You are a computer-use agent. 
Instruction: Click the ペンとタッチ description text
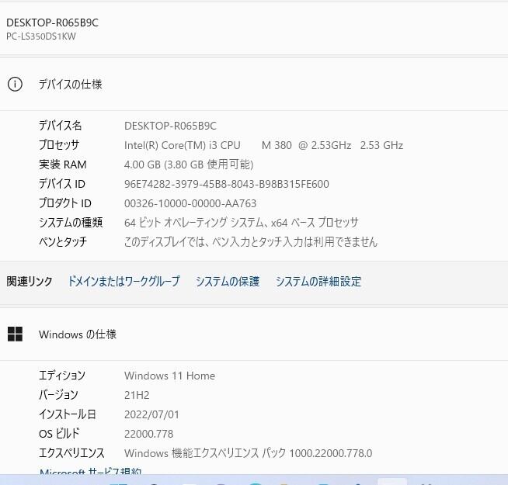point(251,242)
